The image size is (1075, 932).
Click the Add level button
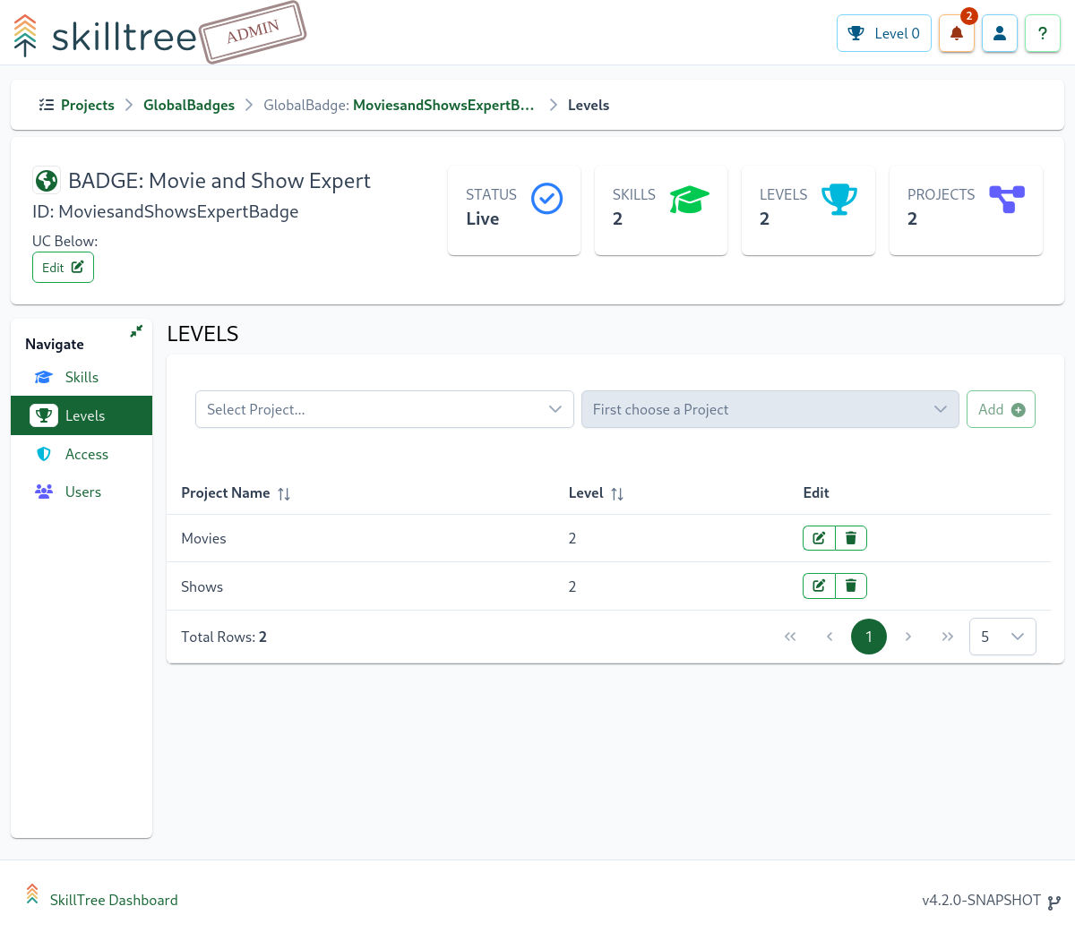click(x=1001, y=409)
